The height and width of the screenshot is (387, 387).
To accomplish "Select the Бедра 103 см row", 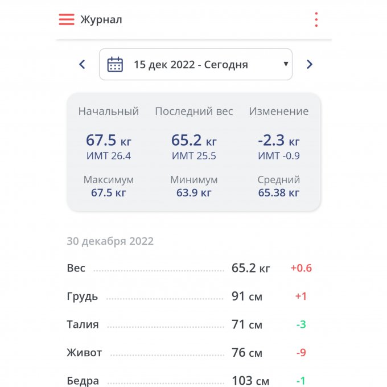I will (189, 380).
